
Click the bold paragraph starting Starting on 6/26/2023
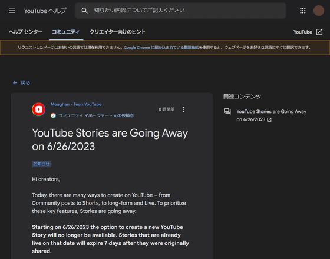pyautogui.click(x=111, y=239)
